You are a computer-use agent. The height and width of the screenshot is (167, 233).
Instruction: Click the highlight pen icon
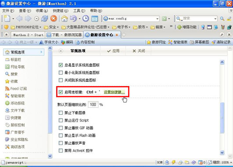pyautogui.click(x=229, y=18)
